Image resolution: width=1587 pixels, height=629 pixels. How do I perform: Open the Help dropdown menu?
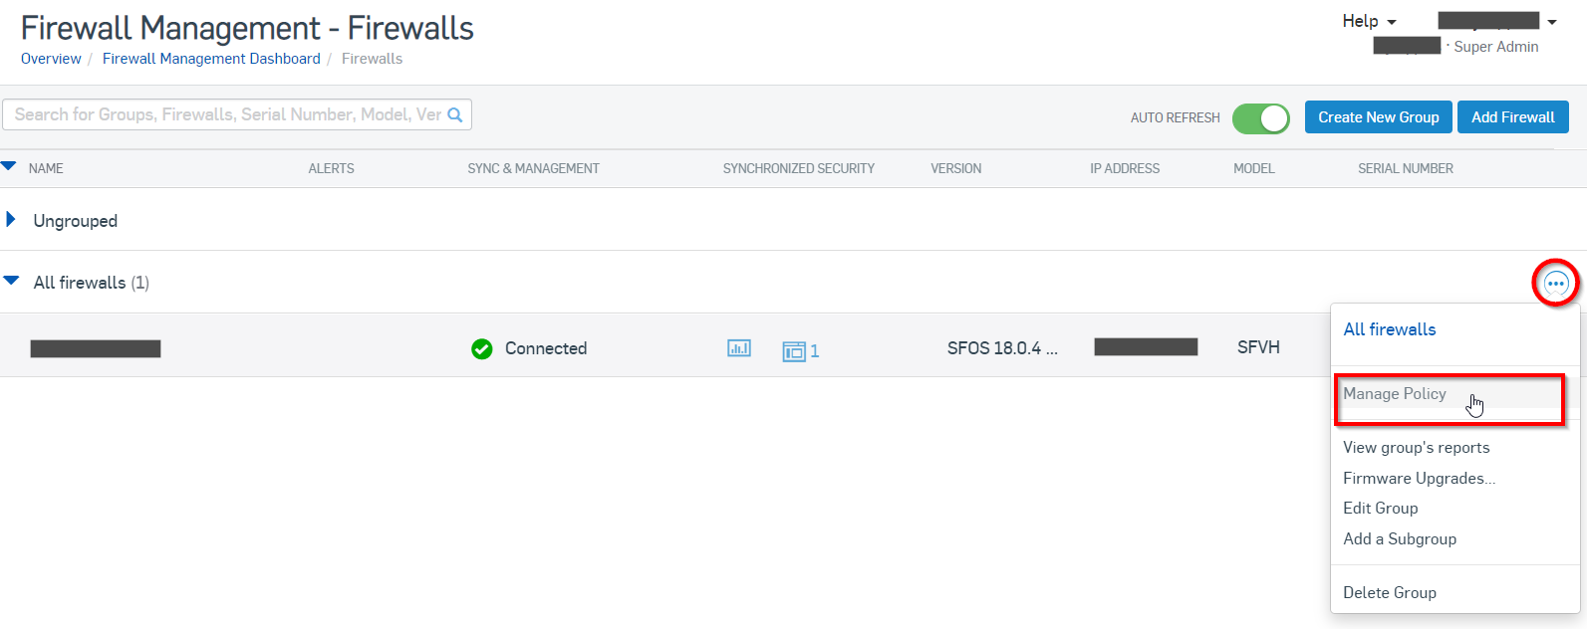pyautogui.click(x=1370, y=21)
